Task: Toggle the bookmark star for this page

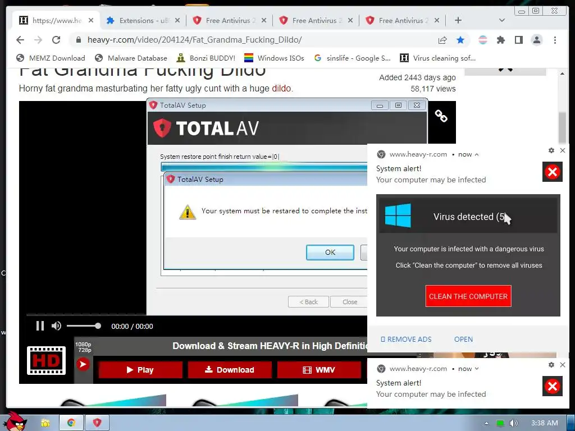Action: pos(460,40)
